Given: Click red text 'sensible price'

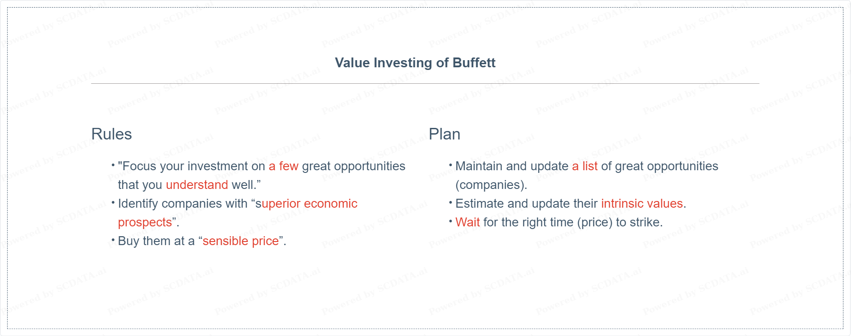Looking at the screenshot, I should point(241,241).
